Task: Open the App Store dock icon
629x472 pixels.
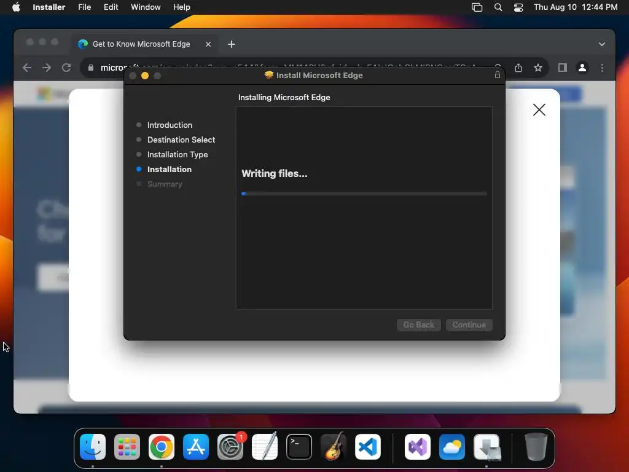Action: point(196,447)
